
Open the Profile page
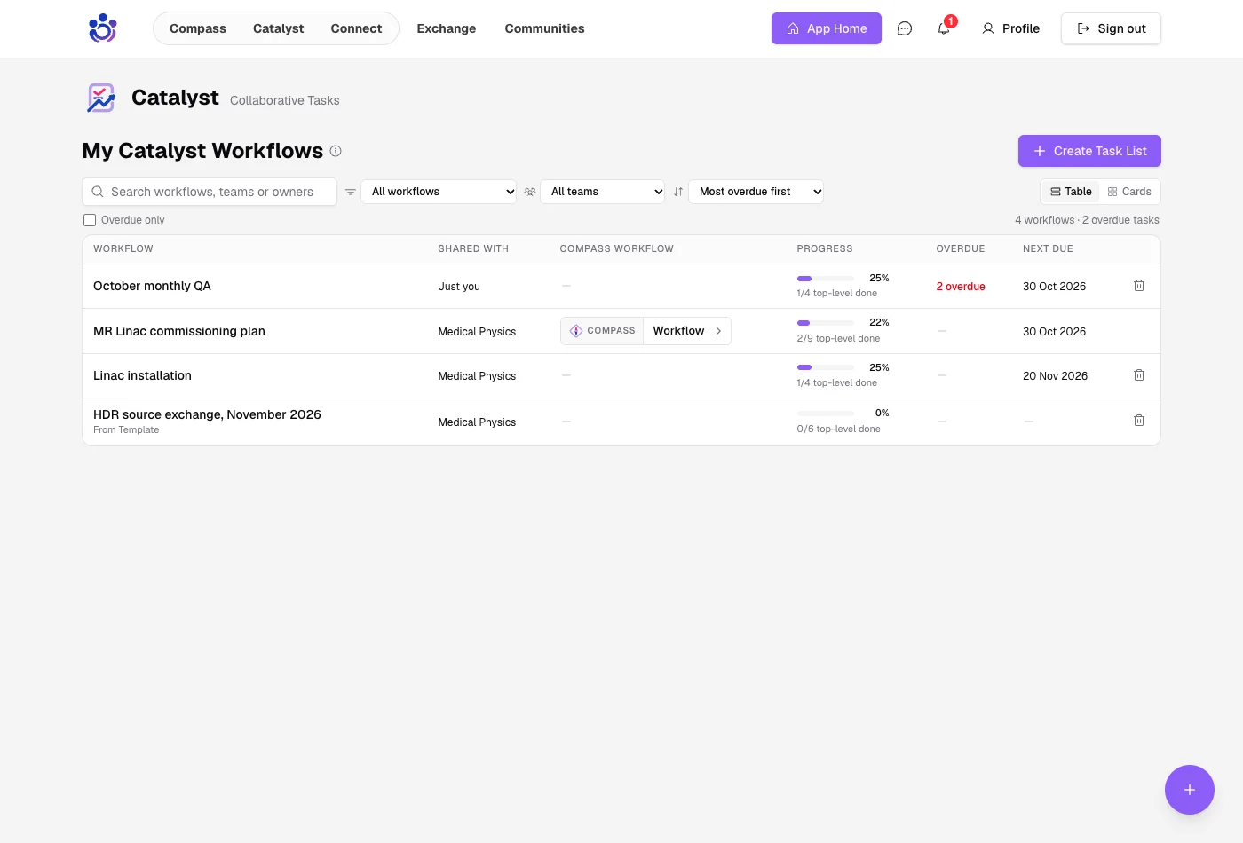tap(1010, 28)
